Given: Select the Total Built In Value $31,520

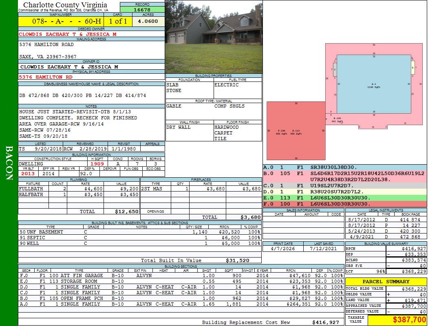Looking at the screenshot, I should (238, 260).
